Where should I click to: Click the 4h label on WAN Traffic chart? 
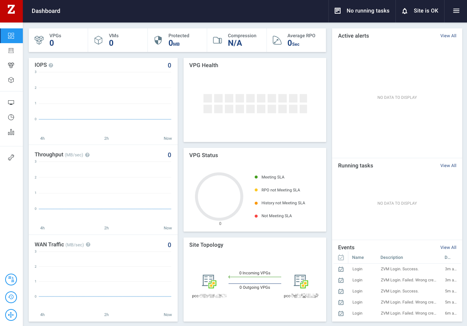tap(42, 315)
